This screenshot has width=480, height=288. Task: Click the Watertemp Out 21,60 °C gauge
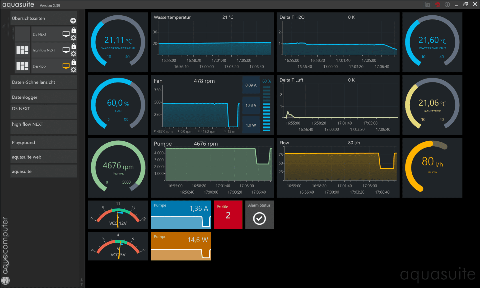point(432,42)
